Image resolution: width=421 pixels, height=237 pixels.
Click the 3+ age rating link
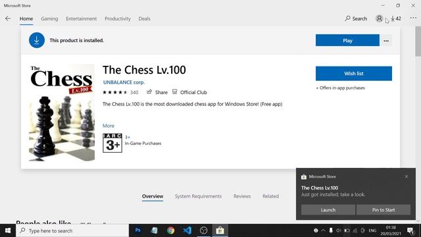coord(127,138)
